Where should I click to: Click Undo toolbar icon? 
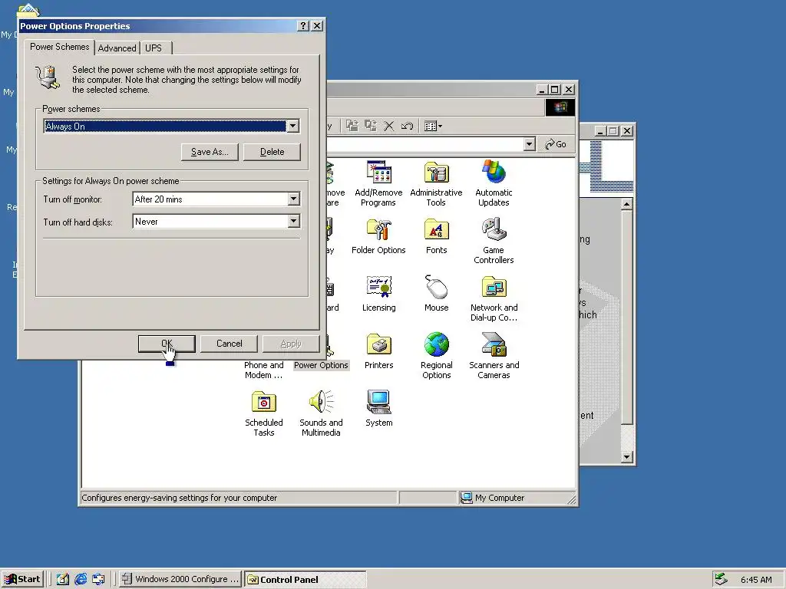tap(407, 126)
